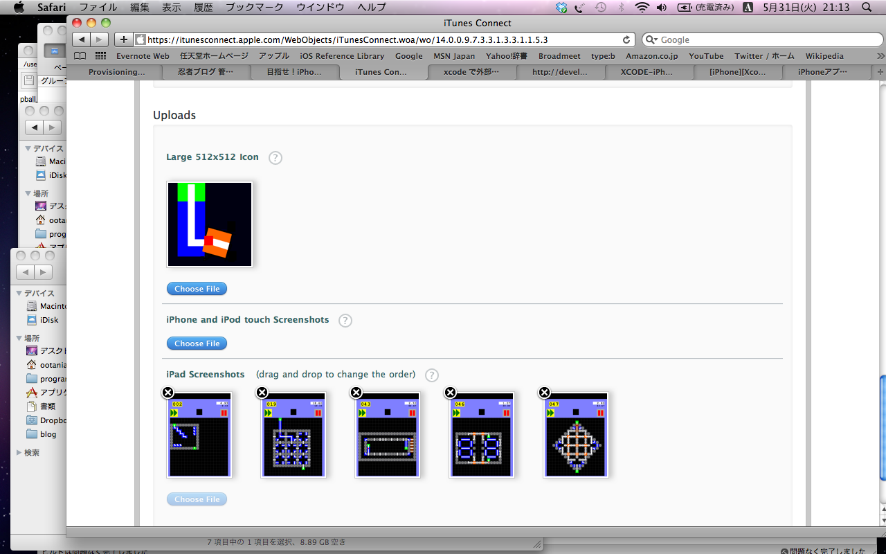
Task: Open the ウインドウ menu
Action: (x=320, y=8)
